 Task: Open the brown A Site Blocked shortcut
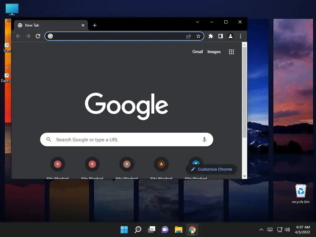(x=161, y=164)
